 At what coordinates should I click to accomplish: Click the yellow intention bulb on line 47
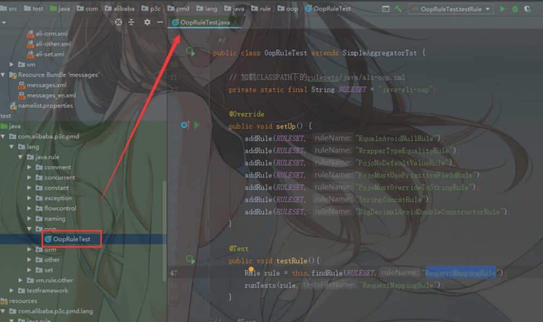[x=251, y=269]
